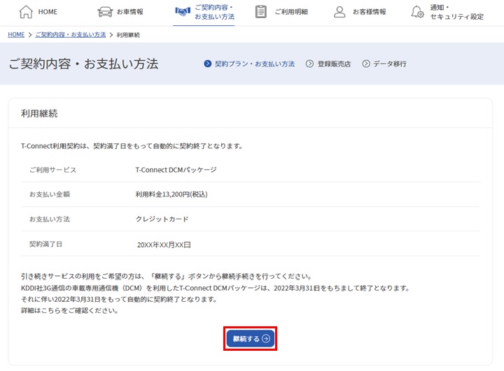Click the お支払い金額 row label

[x=50, y=194]
